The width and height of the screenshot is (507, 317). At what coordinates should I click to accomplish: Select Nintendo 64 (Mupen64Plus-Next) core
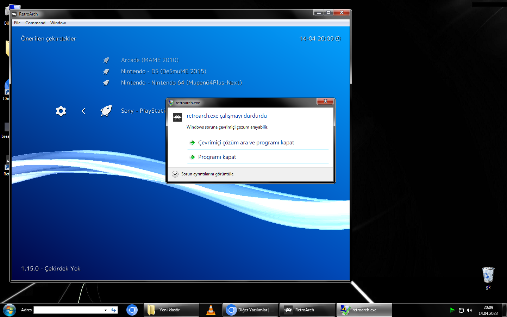point(181,83)
